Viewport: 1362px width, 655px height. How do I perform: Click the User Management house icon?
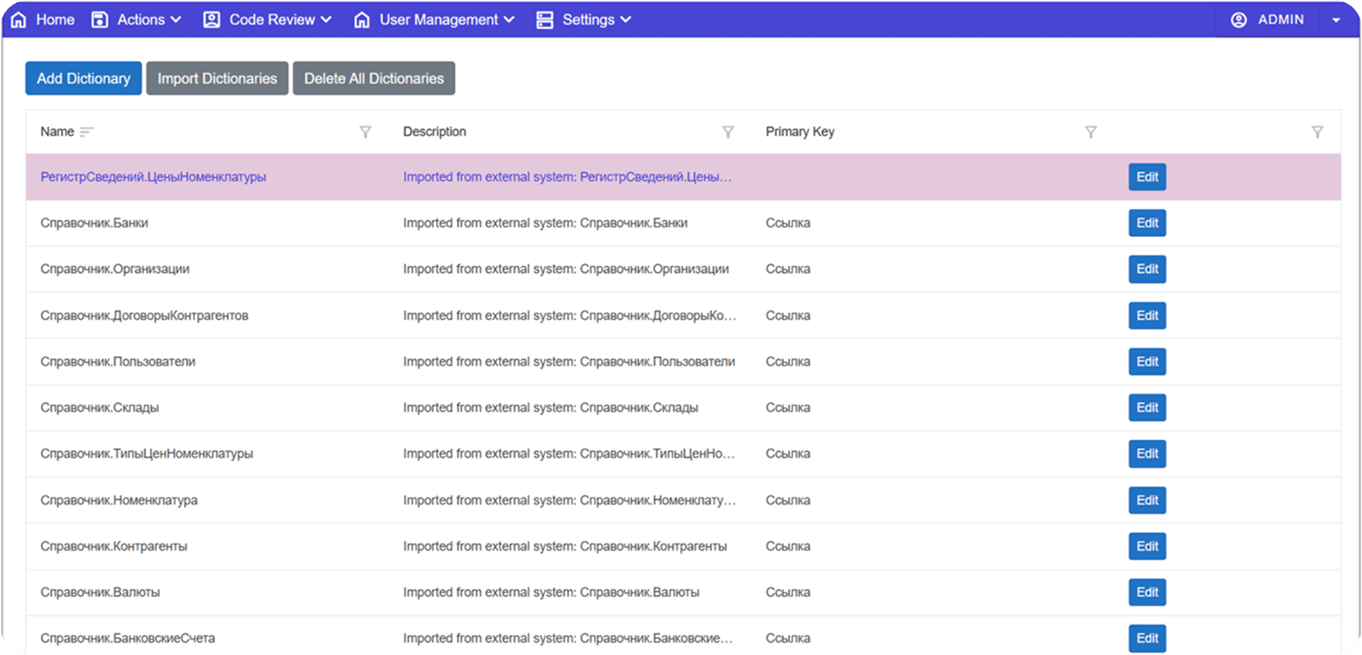click(x=361, y=19)
